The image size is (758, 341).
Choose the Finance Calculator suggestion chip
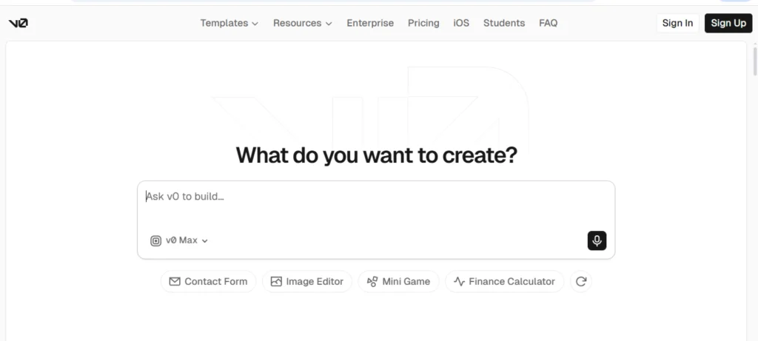(x=504, y=281)
